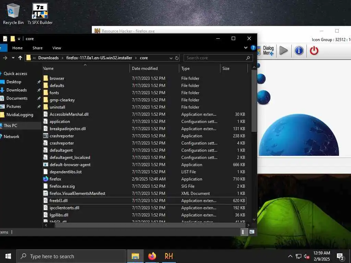Select the crashreporter Application file icon
The image size is (351, 263).
point(46,136)
